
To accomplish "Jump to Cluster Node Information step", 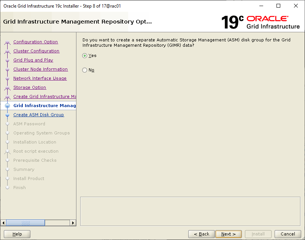I will [40, 69].
